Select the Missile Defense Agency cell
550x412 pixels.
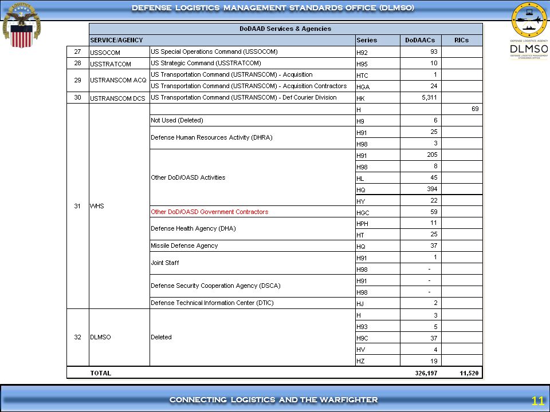point(253,246)
